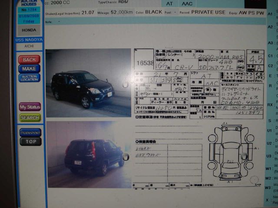Select the Shaken inspection value 21.07
This screenshot has height=208, width=278.
(88, 13)
